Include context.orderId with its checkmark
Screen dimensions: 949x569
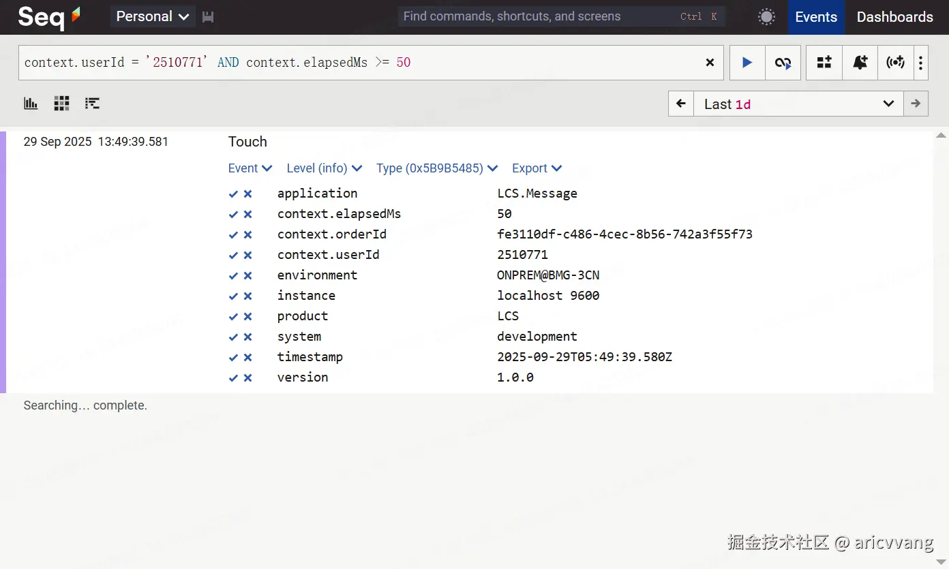coord(233,234)
